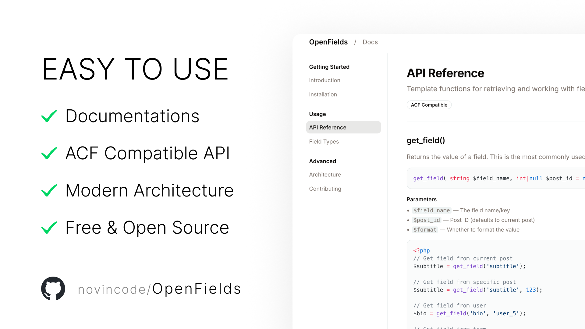Expand the Getting Started section
This screenshot has height=329, width=585.
329,67
